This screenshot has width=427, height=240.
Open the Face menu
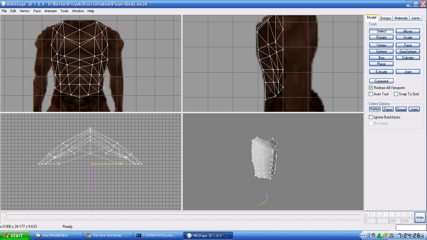tap(37, 11)
